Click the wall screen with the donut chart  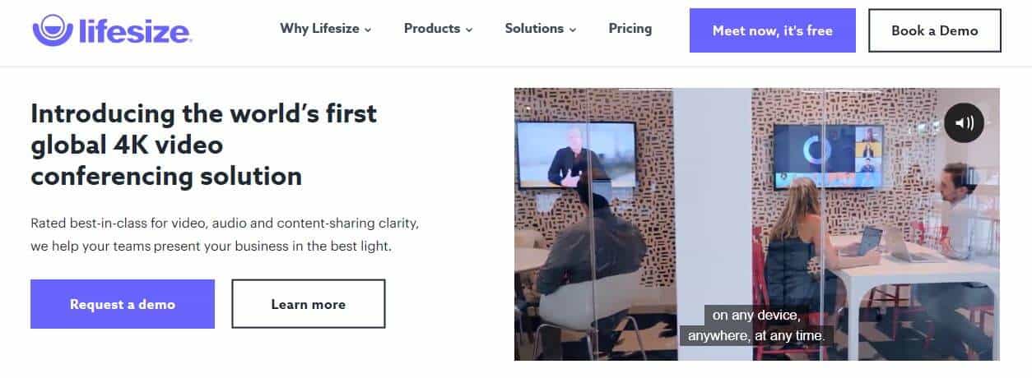click(x=828, y=157)
